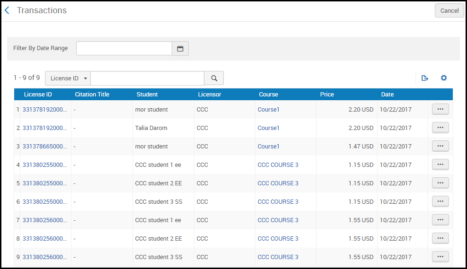The image size is (467, 269).
Task: Click the Citation Title column header
Action: pos(92,95)
